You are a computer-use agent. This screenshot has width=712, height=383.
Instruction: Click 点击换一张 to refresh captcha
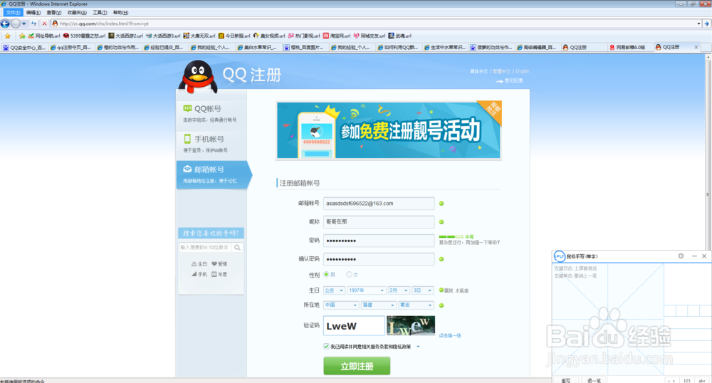pyautogui.click(x=450, y=335)
